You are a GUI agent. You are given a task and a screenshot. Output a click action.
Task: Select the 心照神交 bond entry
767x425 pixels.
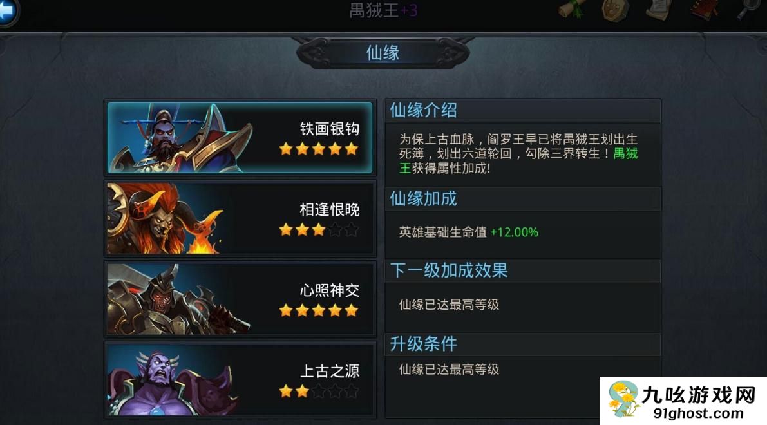click(240, 299)
